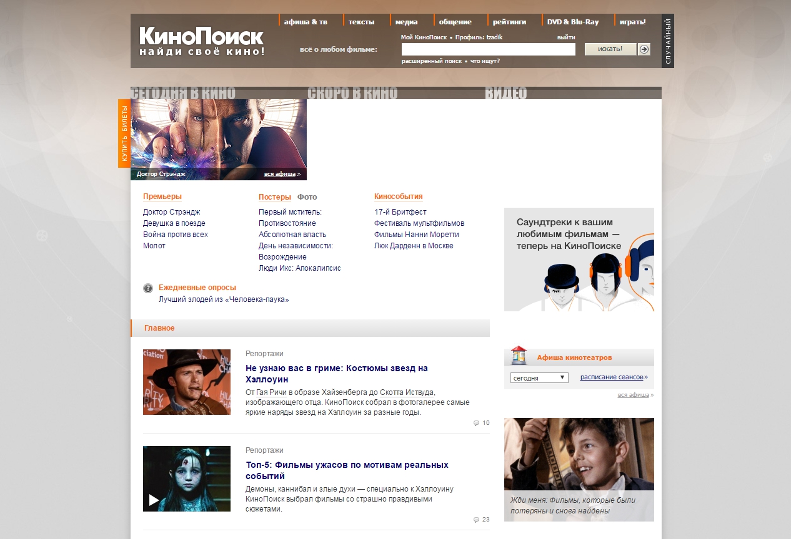The width and height of the screenshot is (791, 539).
Task: Open Девушка в поезде premiere link
Action: click(x=174, y=223)
